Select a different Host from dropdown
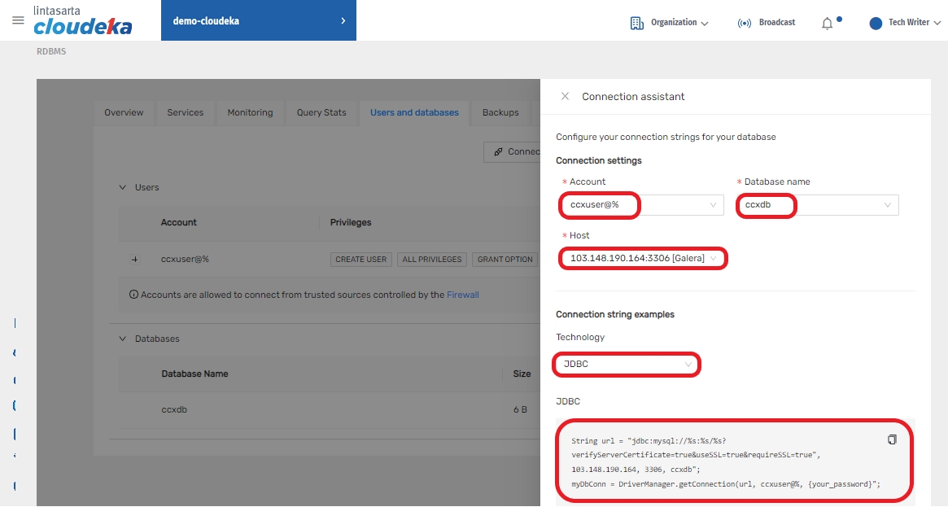 [643, 259]
